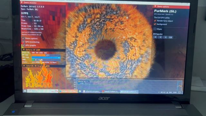Screen dimensions: 206x116
Task: Click the FurMark (GL) title text
Action: pos(165,11)
